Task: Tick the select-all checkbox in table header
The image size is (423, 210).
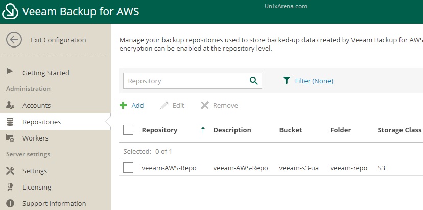Action: [128, 130]
